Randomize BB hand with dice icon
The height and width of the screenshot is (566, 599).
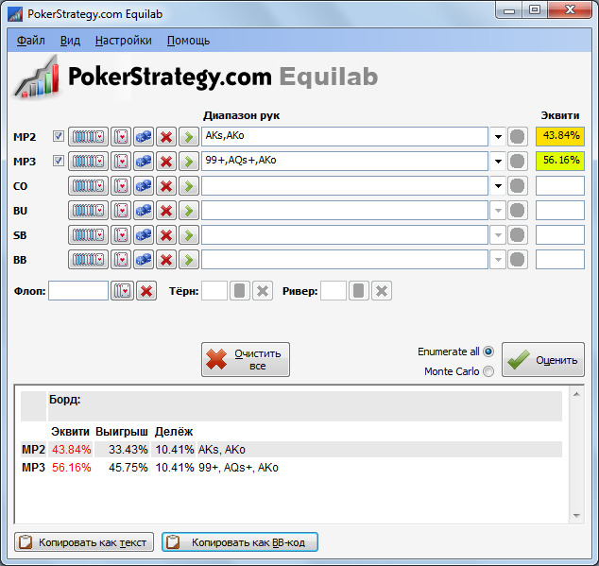coord(144,260)
